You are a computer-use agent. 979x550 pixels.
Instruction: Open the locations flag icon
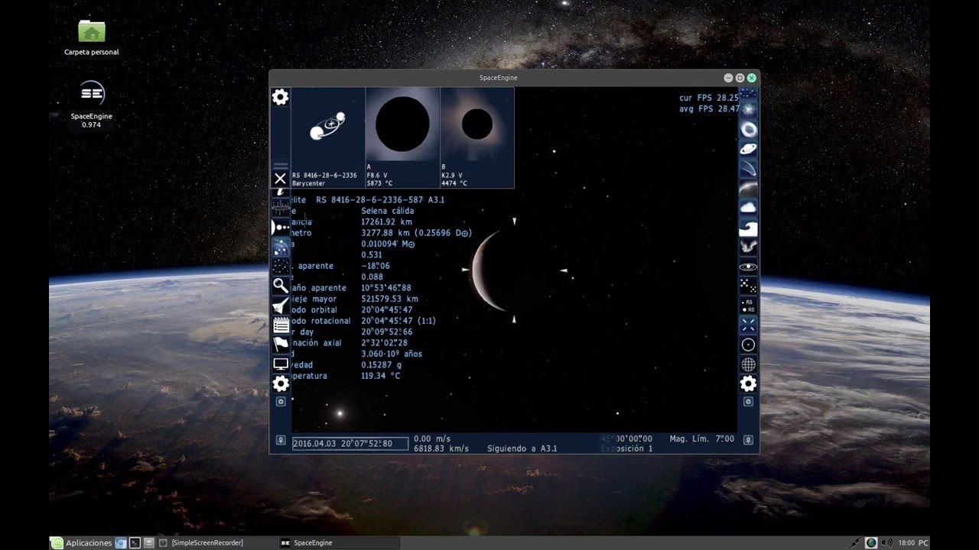(x=281, y=345)
